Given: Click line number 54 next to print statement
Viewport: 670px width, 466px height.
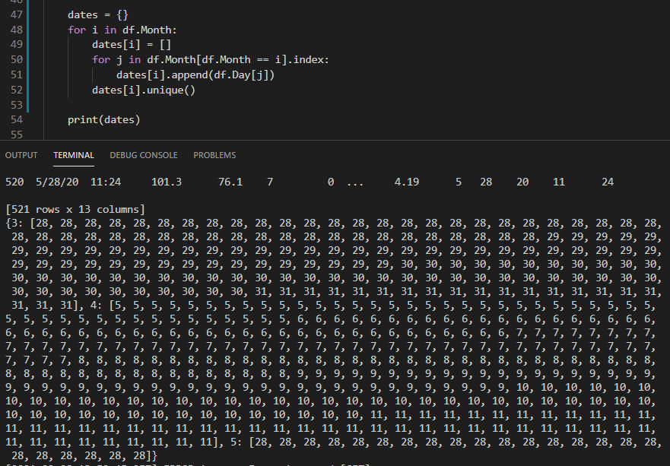Looking at the screenshot, I should coord(17,119).
